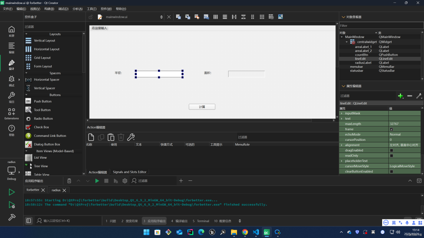This screenshot has width=424, height=238.
Task: Click the 计算 button on the form
Action: [x=202, y=106]
